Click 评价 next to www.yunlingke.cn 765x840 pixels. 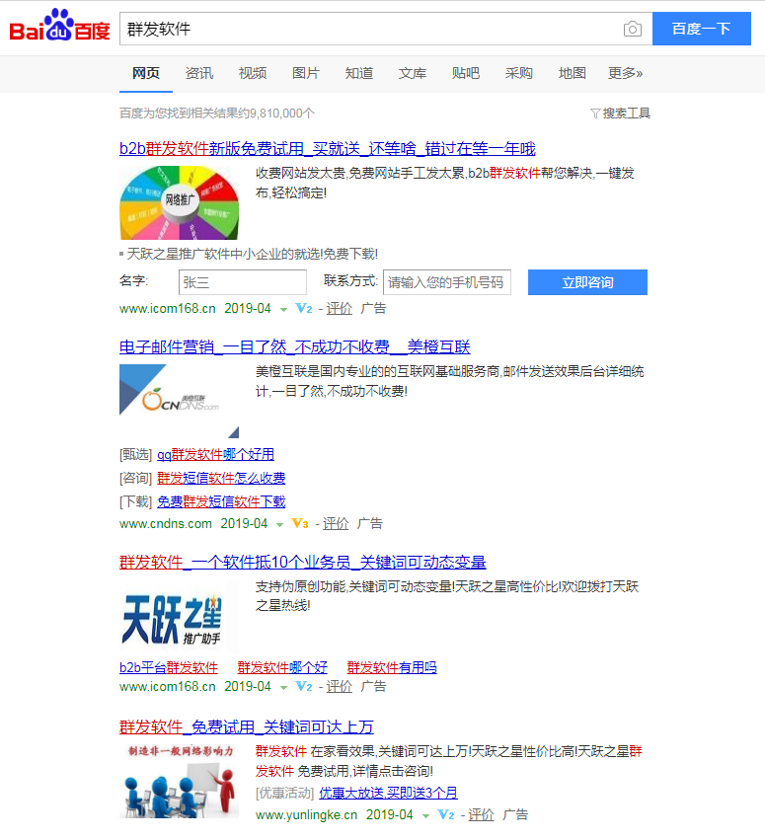[x=481, y=814]
